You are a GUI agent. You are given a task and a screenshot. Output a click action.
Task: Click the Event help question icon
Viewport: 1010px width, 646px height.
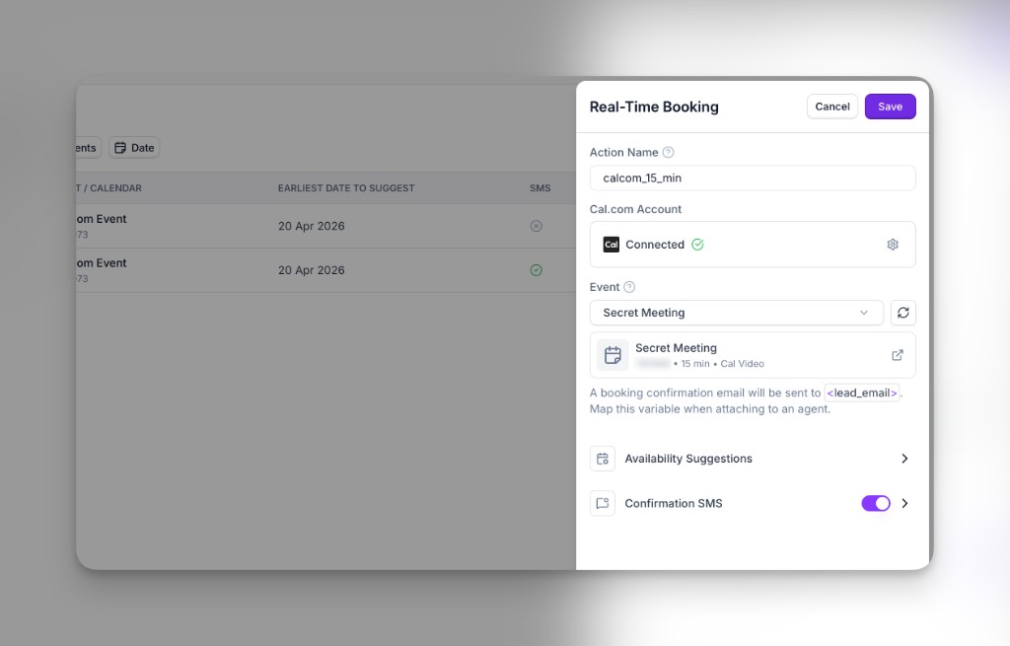(x=629, y=287)
